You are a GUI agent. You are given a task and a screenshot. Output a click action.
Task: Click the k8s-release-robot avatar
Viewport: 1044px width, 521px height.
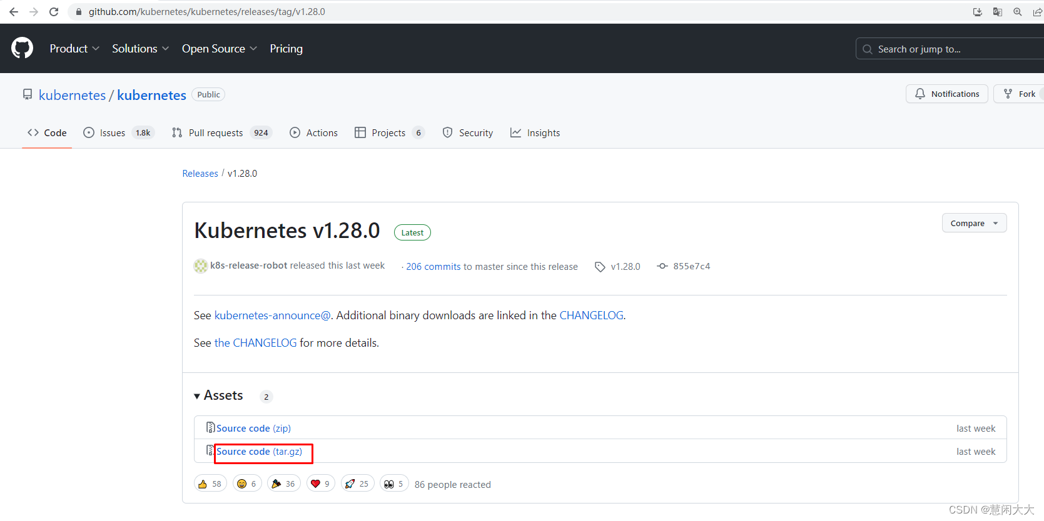201,266
